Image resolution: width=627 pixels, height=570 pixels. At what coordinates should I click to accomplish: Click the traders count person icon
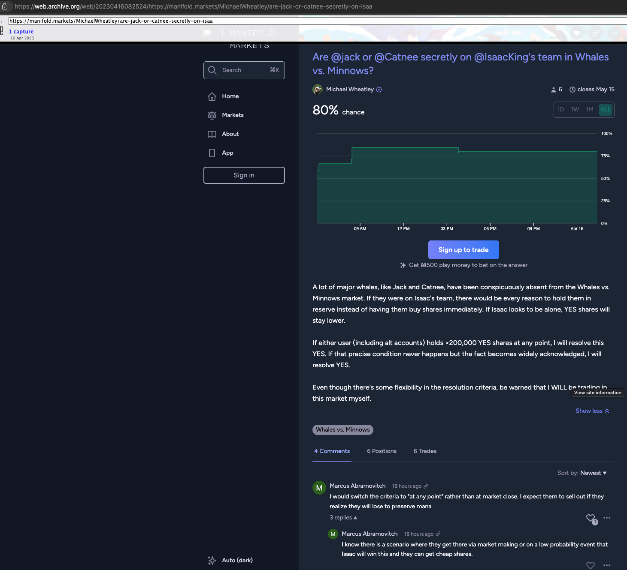click(x=554, y=90)
